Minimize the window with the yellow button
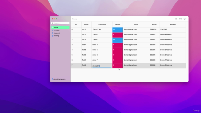Image resolution: width=201 pixels, height=113 pixels. [54, 19]
